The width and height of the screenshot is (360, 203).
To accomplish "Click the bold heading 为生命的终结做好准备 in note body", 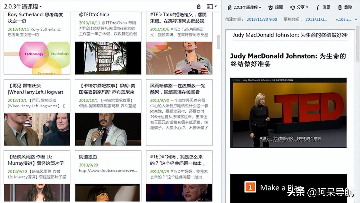I will click(x=288, y=60).
